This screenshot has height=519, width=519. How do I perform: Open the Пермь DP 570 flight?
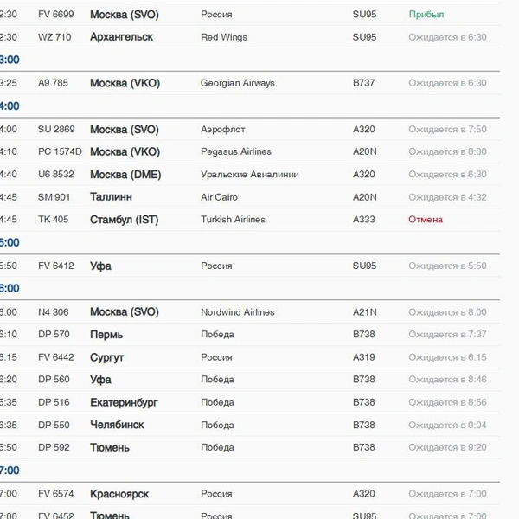pos(250,334)
